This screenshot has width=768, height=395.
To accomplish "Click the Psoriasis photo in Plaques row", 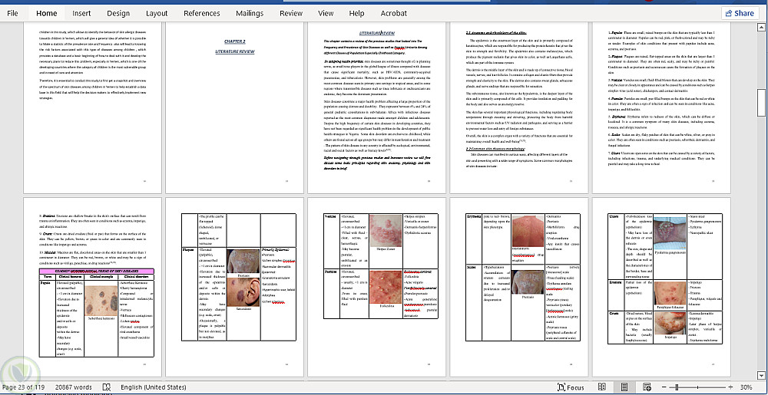I will 244,262.
